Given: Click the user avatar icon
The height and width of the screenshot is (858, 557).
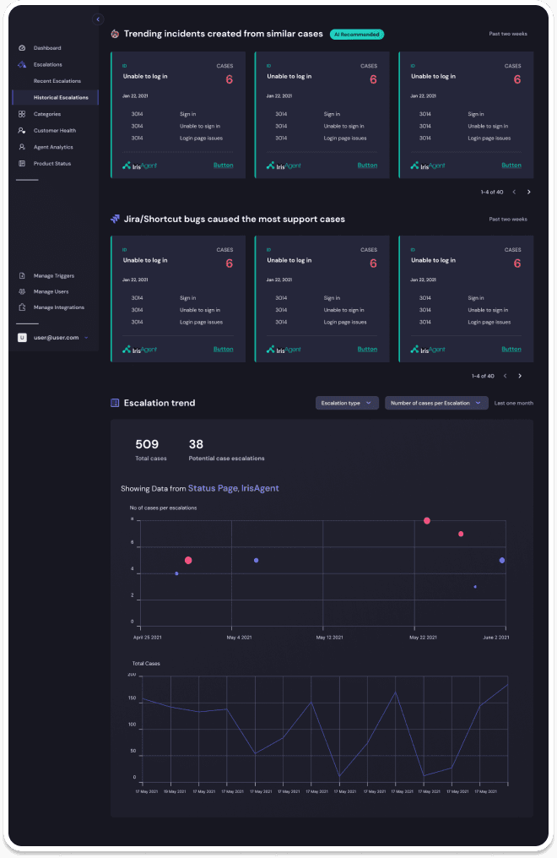Looking at the screenshot, I should 22,338.
